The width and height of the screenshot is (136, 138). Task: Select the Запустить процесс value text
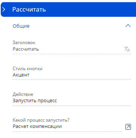[35, 101]
